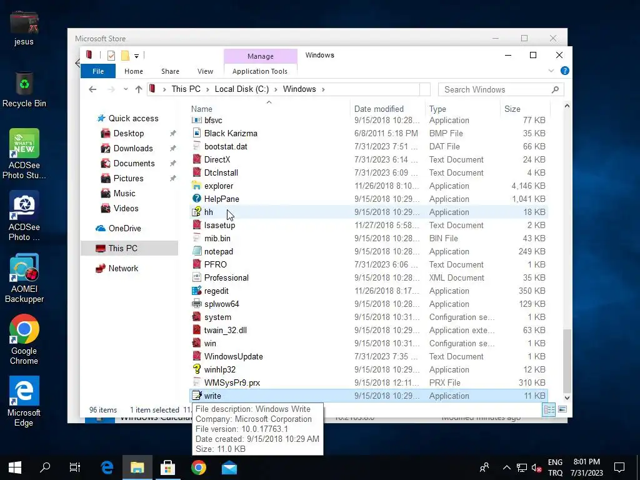The height and width of the screenshot is (480, 640).
Task: Click Task View button on taskbar
Action: click(75, 467)
